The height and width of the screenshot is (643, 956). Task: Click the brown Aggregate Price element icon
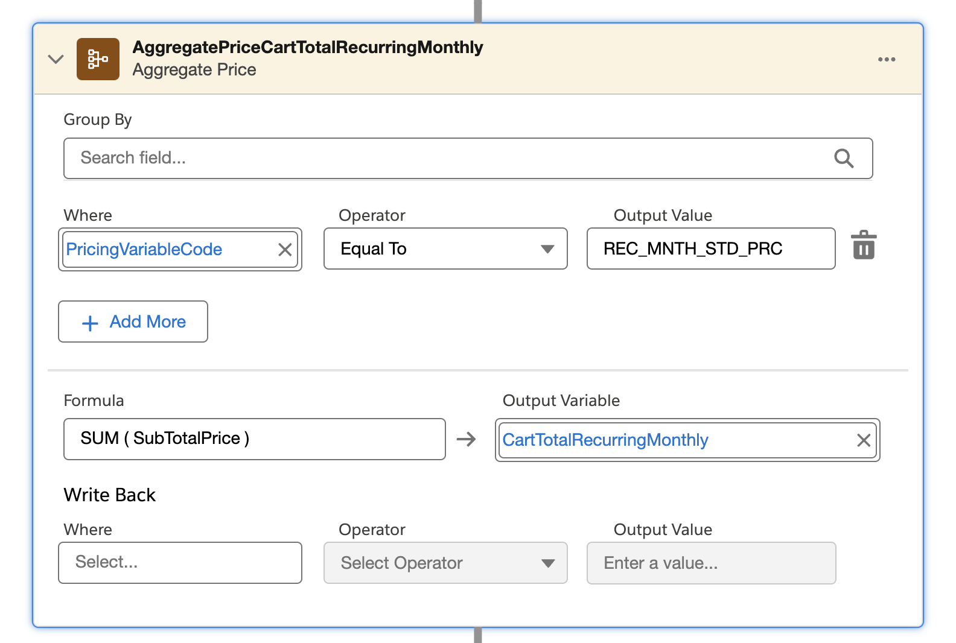click(98, 59)
